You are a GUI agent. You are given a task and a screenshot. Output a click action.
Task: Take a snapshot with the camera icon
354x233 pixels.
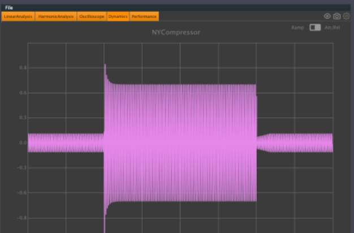(x=337, y=16)
